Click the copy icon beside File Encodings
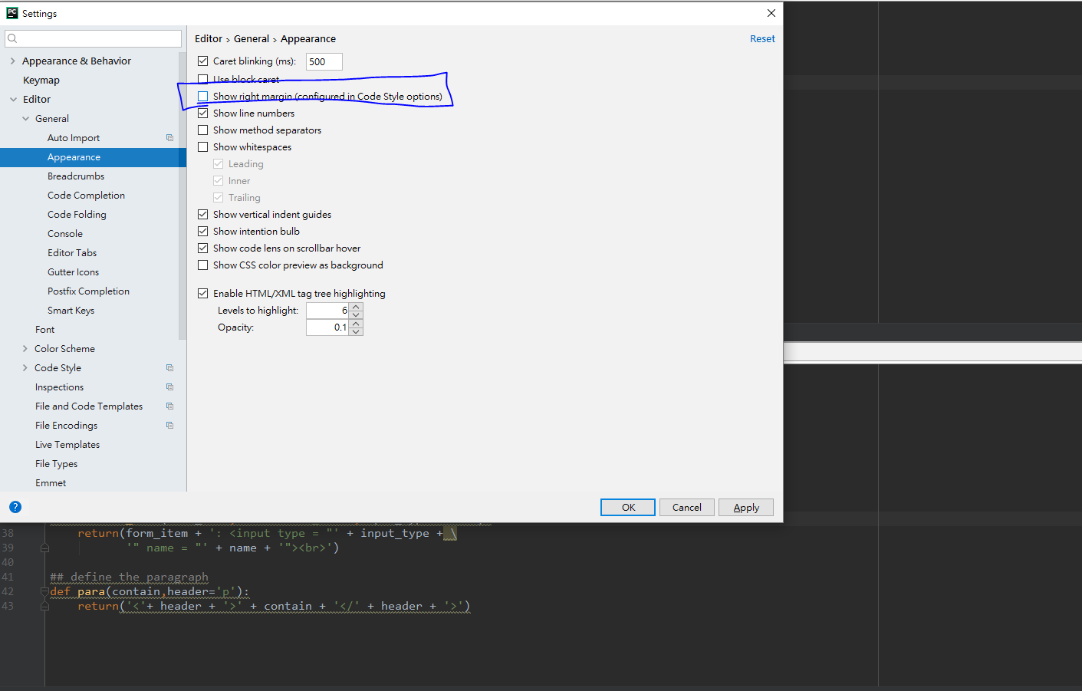 click(x=169, y=426)
